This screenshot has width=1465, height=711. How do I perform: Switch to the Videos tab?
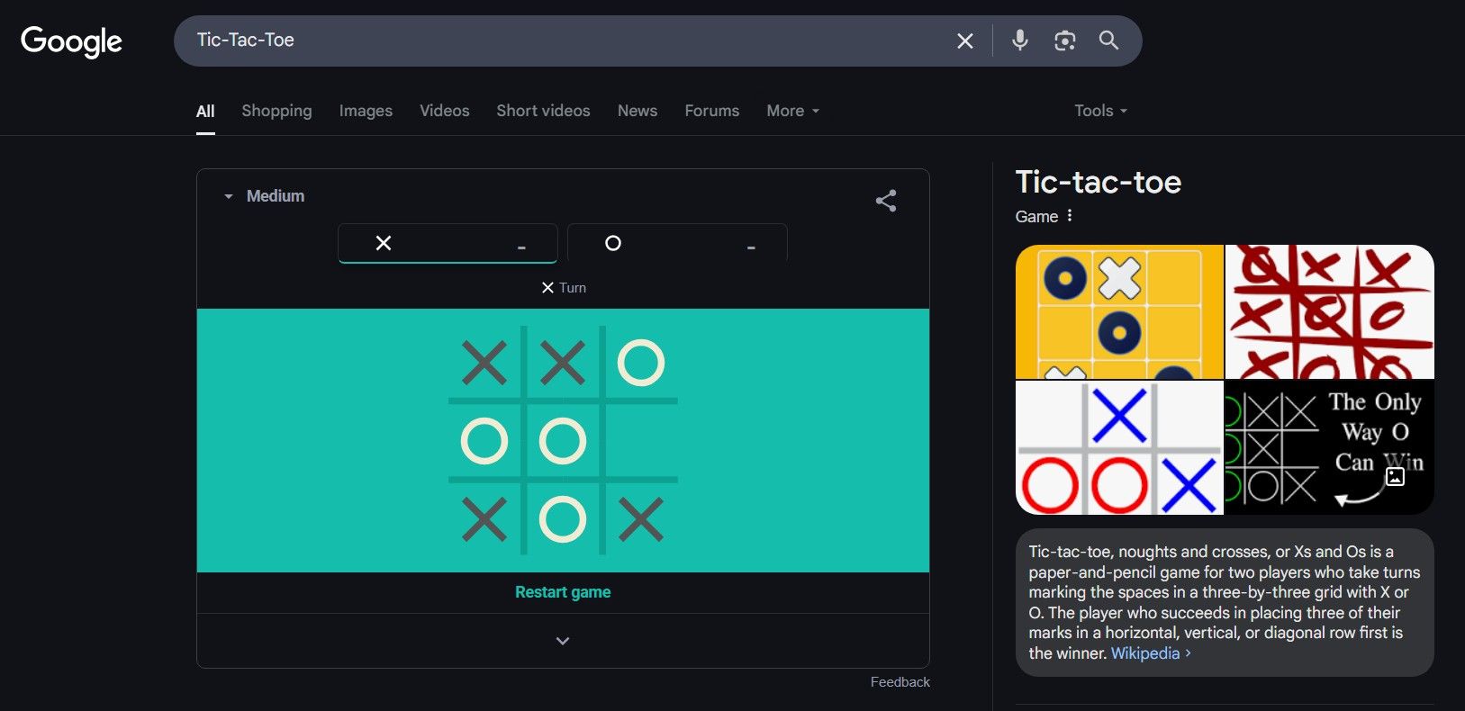pos(444,111)
